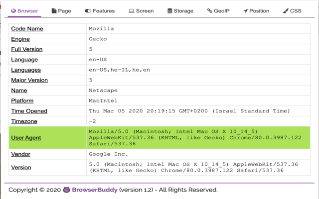This screenshot has width=319, height=199.
Task: Open the Features tab label
Action: click(104, 11)
